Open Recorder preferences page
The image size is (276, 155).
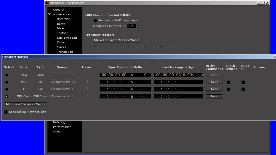(63, 19)
